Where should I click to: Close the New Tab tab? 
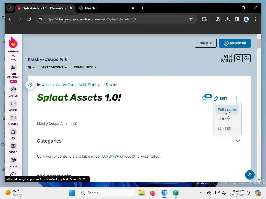pos(133,8)
